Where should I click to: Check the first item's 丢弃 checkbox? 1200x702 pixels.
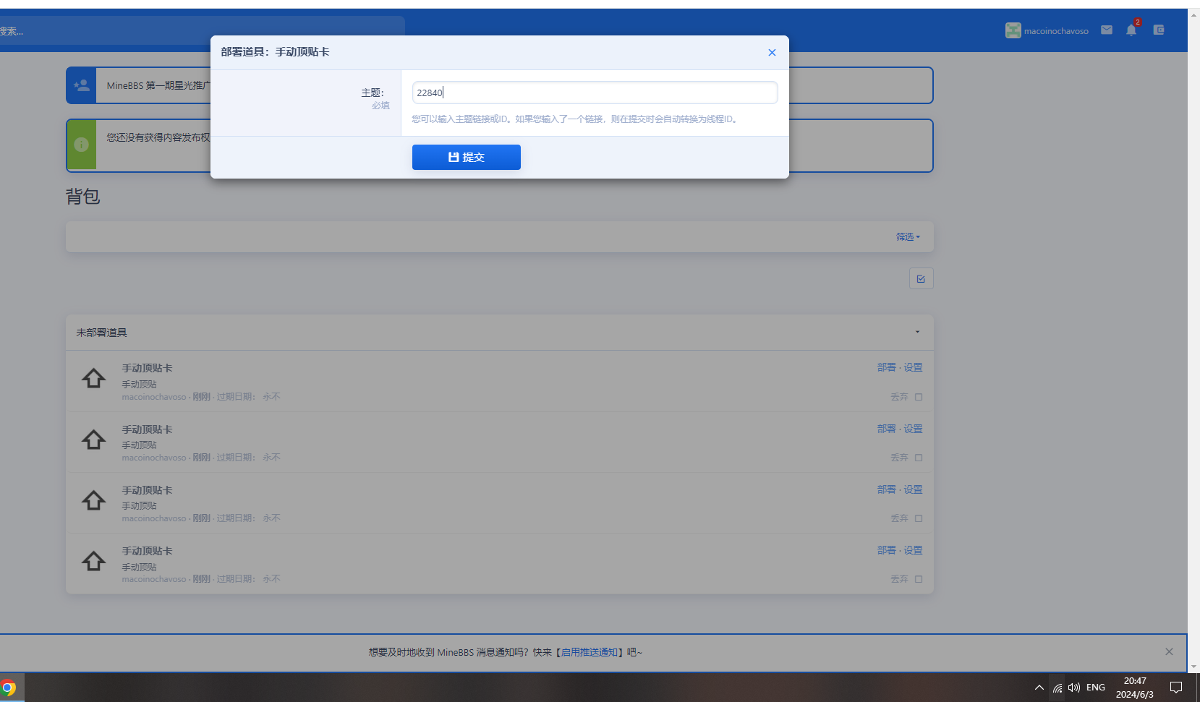click(x=919, y=397)
